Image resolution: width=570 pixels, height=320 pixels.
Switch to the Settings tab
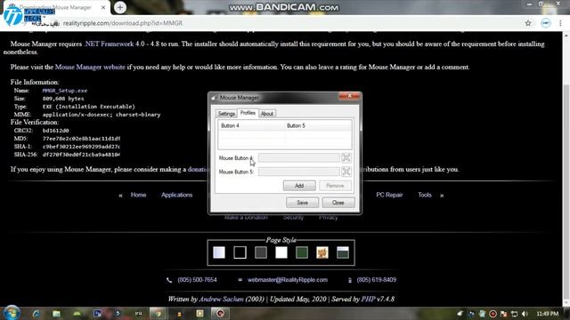click(x=226, y=114)
